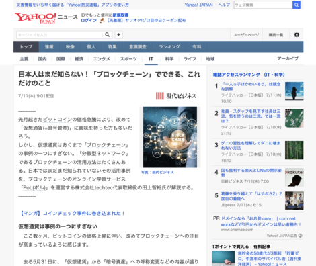The image size is (316, 266).
Task: Click the keyword search magnifier icon
Action: coord(107,35)
